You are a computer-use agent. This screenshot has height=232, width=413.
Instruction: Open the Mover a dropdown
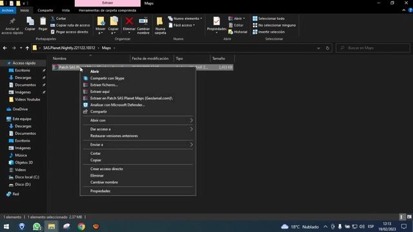101,26
